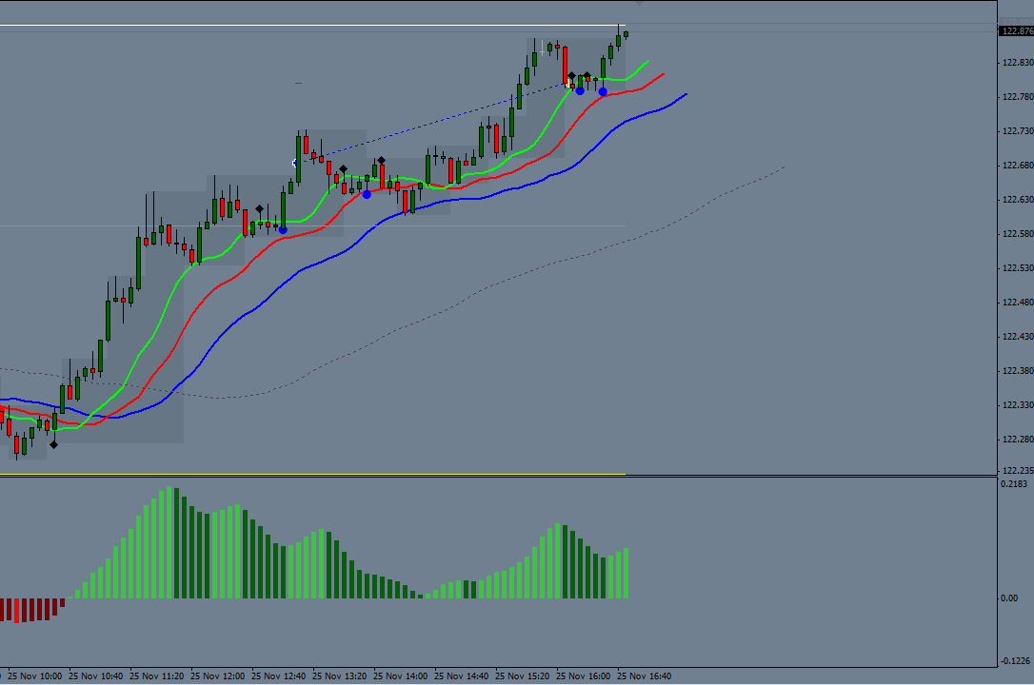Select the small red dash mark above candles
Viewport: 1034px width, 685px height.
[x=299, y=83]
